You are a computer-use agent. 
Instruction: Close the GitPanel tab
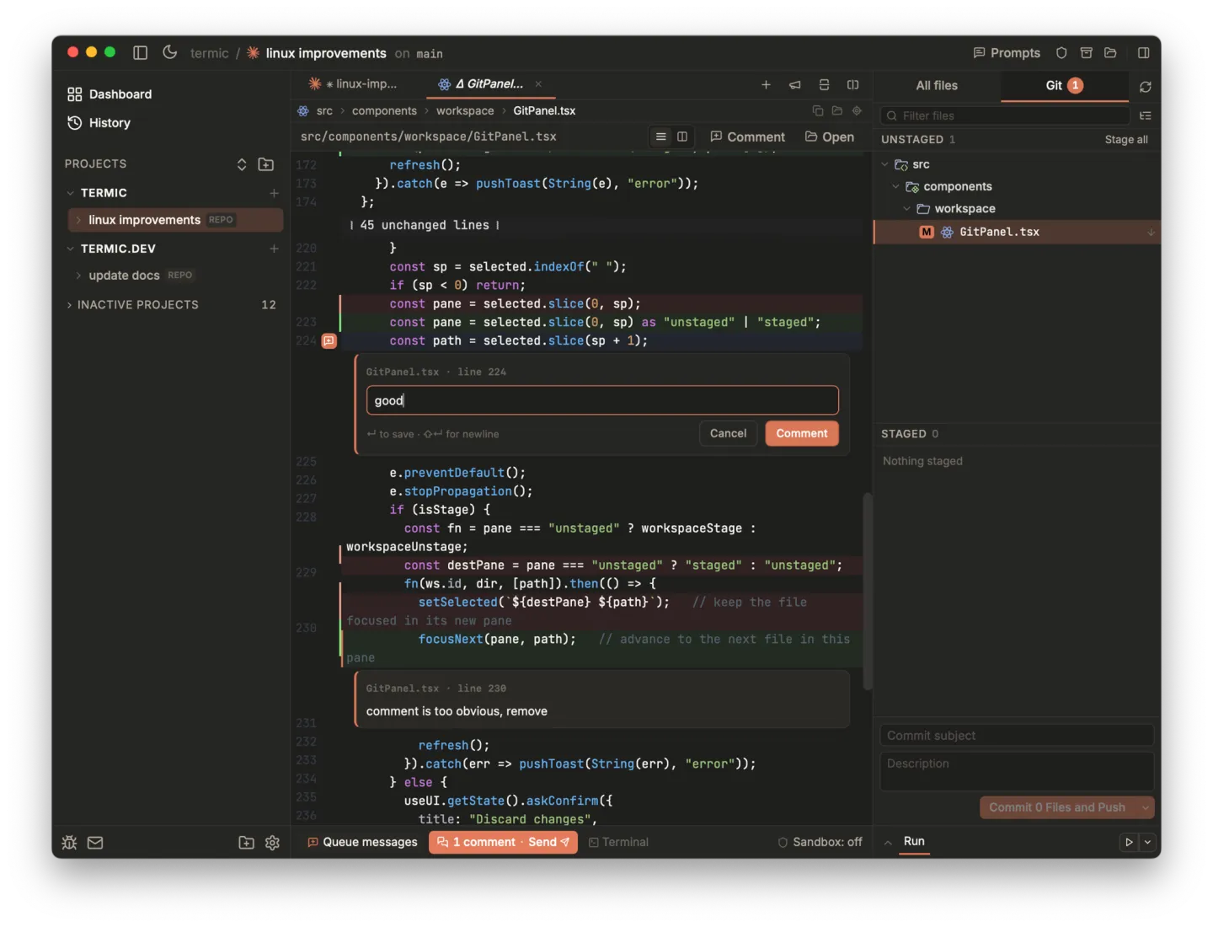(538, 84)
